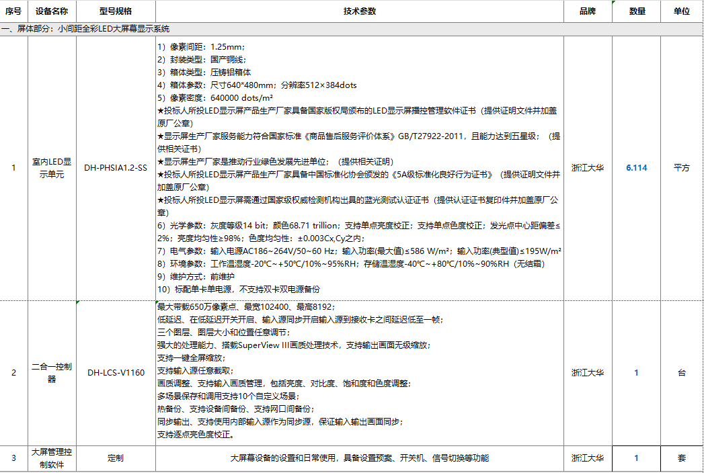Image resolution: width=704 pixels, height=473 pixels.
Task: Click the 序号 column header cell
Action: [13, 11]
